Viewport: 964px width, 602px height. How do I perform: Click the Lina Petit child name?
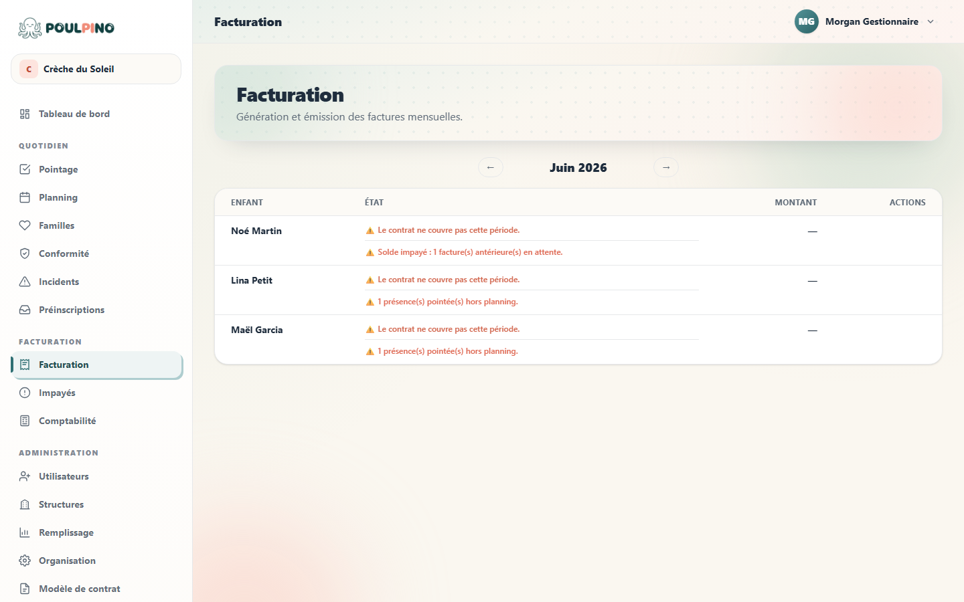[x=252, y=280]
